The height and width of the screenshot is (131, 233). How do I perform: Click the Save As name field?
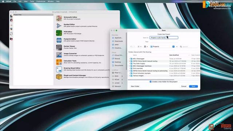coord(164,38)
